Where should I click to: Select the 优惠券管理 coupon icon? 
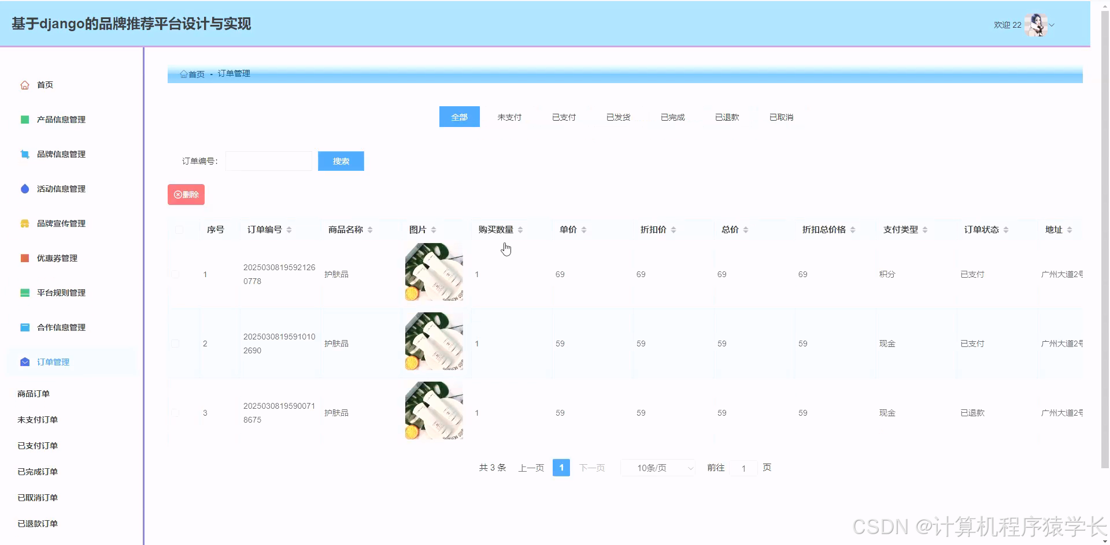pos(24,258)
